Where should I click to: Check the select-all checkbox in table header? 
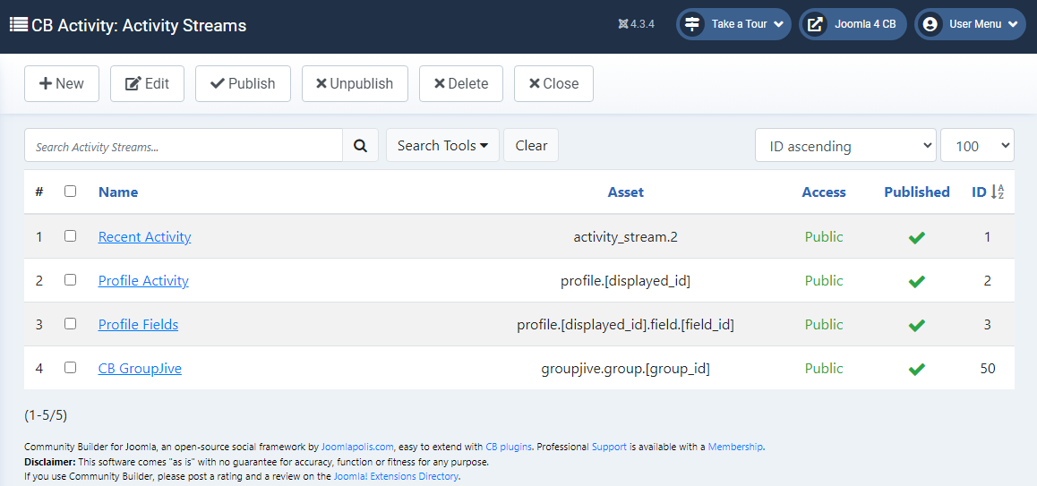click(70, 192)
